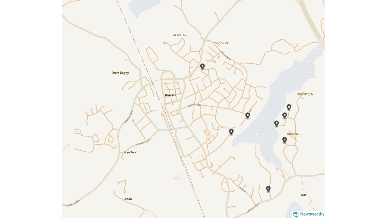Click house marker just below Norshill label
The image size is (387, 218).
click(285, 140)
